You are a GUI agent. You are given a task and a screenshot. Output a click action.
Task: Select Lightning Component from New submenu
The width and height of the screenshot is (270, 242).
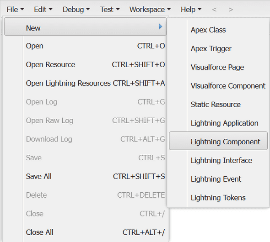tap(218, 141)
